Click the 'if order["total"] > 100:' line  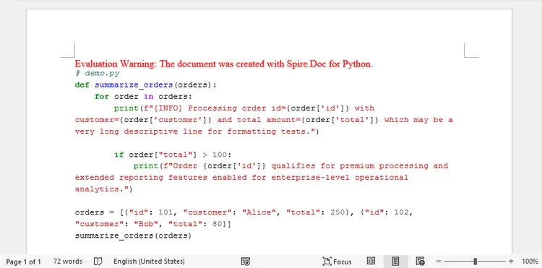click(173, 155)
